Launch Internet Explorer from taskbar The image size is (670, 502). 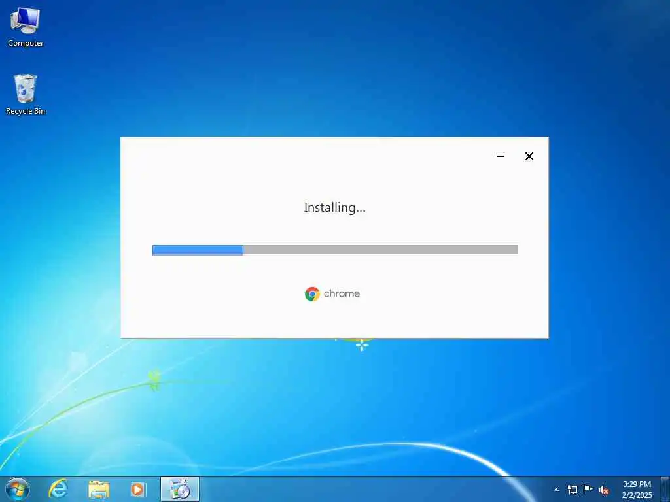58,490
